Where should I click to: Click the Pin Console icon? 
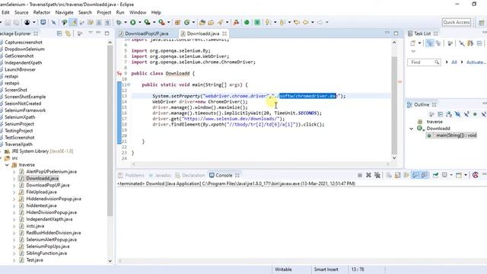[435, 176]
